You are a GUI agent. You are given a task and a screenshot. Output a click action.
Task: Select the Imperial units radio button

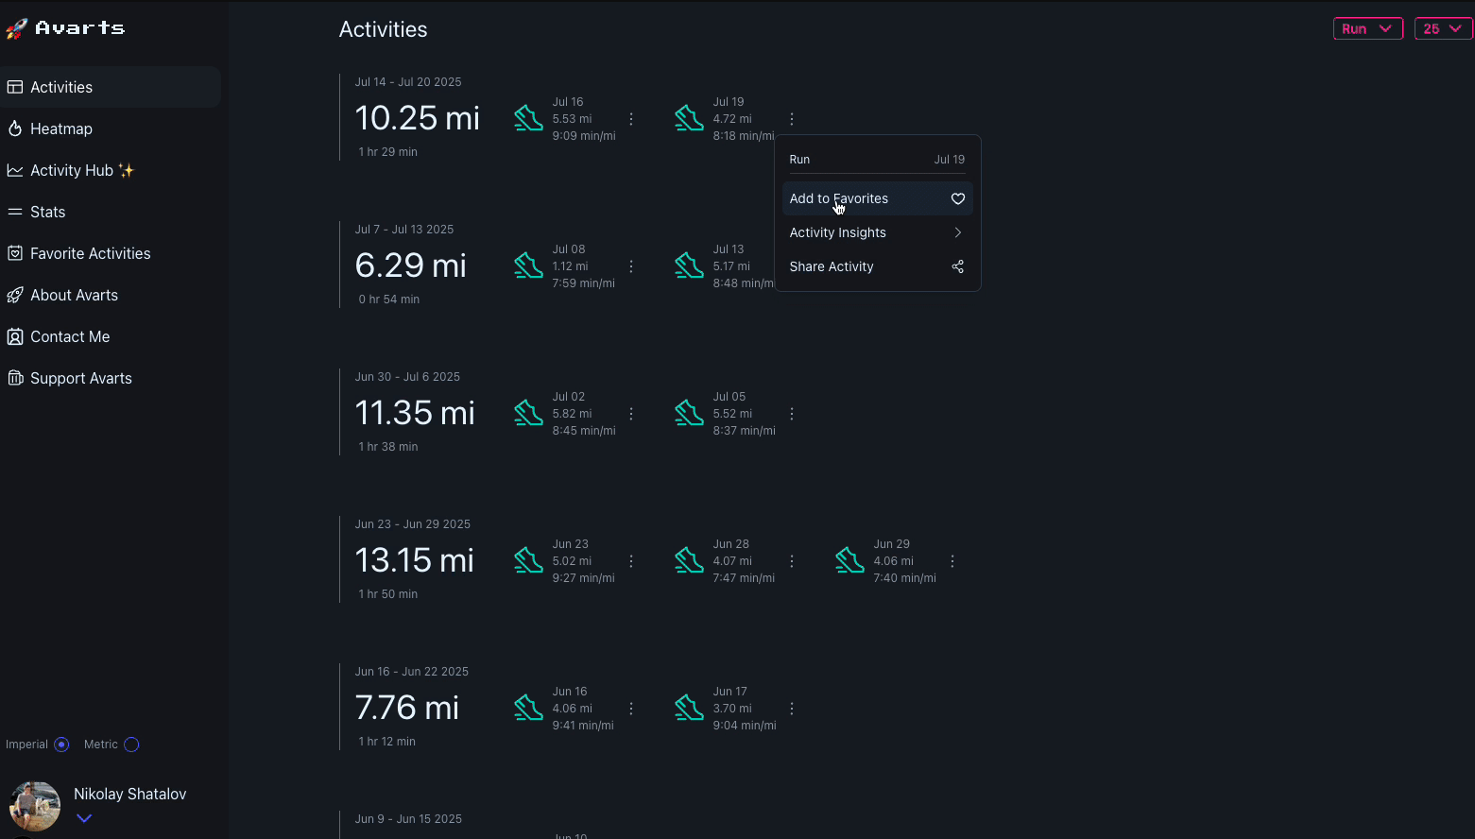click(61, 745)
